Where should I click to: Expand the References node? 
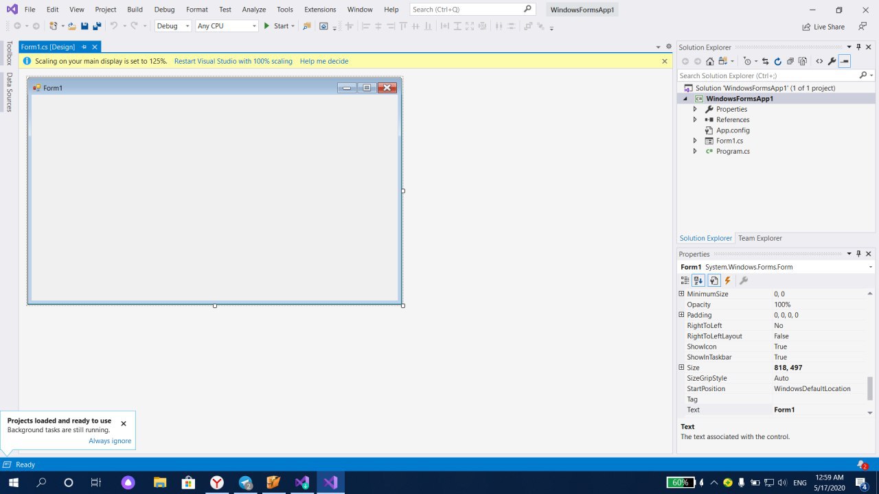point(694,119)
